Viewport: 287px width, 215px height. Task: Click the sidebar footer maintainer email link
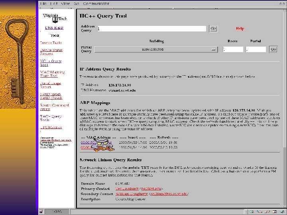(x=56, y=140)
